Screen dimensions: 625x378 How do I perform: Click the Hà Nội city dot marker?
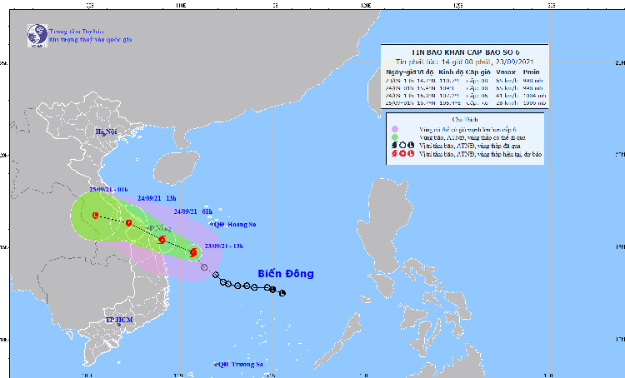pyautogui.click(x=104, y=135)
